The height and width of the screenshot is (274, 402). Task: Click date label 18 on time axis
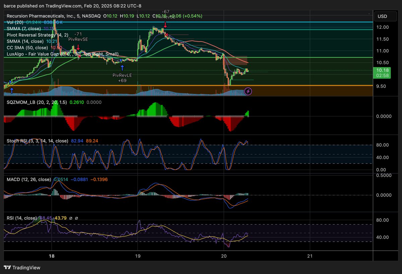coord(52,256)
